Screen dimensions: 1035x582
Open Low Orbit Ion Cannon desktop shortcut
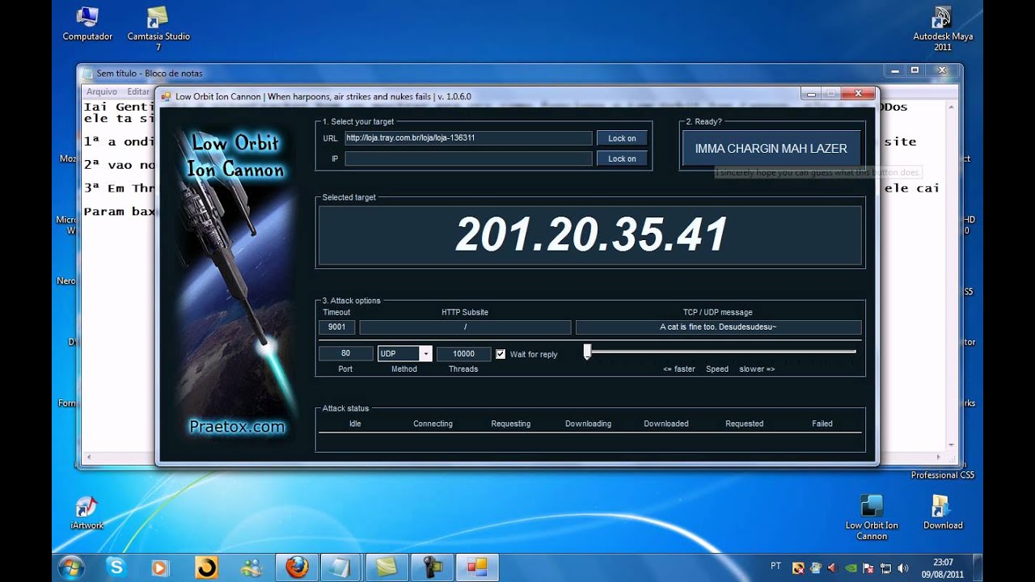coord(872,517)
